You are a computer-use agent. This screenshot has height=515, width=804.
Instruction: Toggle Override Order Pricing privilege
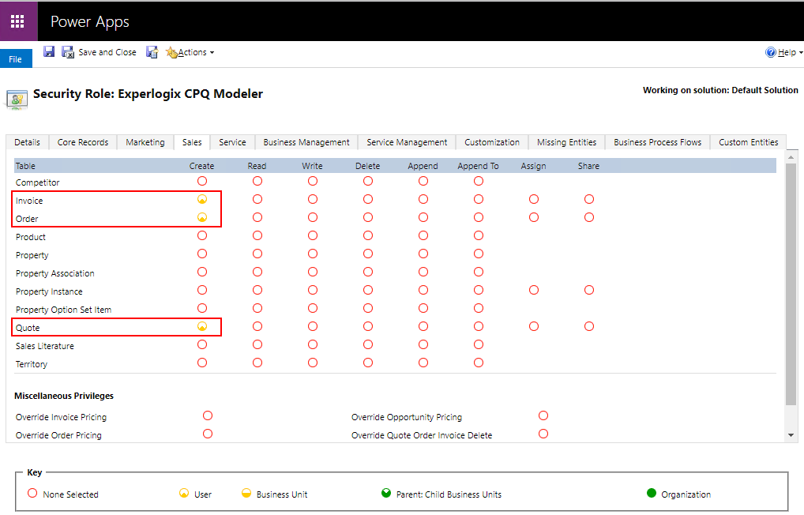208,434
